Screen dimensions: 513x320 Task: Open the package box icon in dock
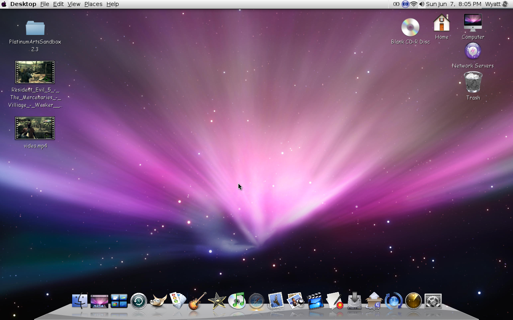pyautogui.click(x=374, y=301)
